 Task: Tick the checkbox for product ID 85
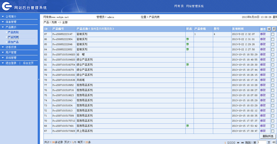point(273,44)
